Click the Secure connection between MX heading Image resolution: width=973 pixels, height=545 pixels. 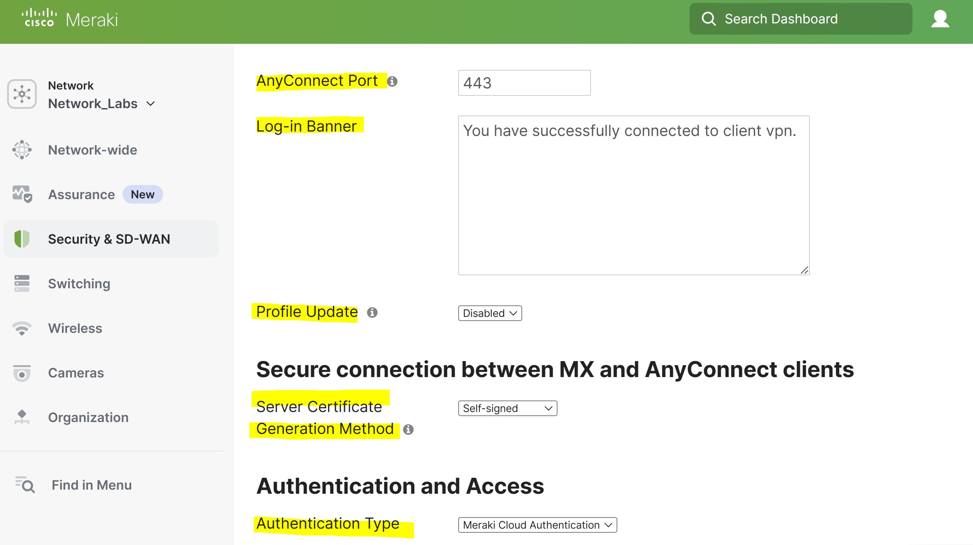(555, 369)
